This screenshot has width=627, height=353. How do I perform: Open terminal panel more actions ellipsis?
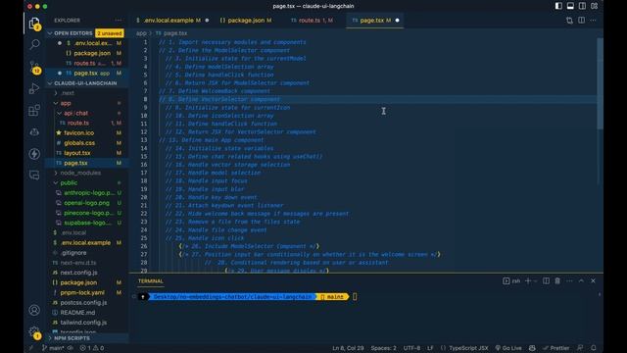pyautogui.click(x=569, y=281)
